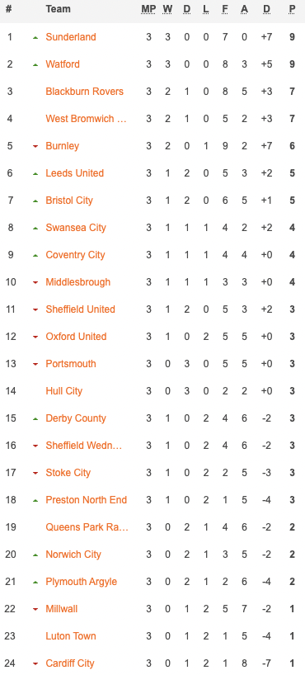Image resolution: width=305 pixels, height=675 pixels.
Task: Click the MP column header
Action: (148, 9)
